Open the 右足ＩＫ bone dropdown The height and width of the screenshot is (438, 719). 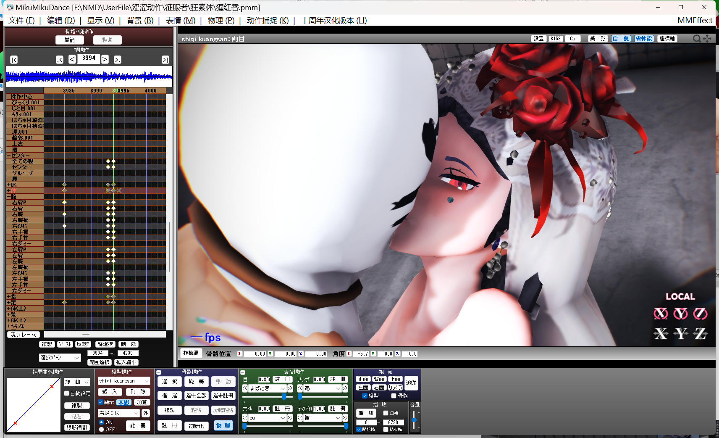point(118,413)
